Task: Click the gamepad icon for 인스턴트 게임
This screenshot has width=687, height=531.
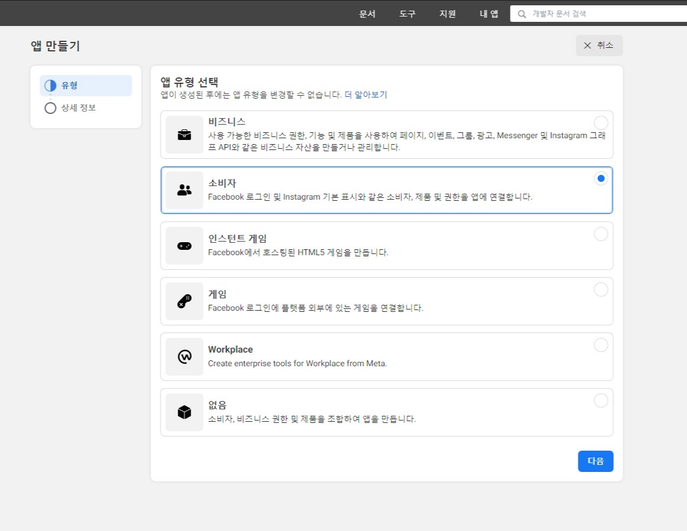Action: (185, 246)
